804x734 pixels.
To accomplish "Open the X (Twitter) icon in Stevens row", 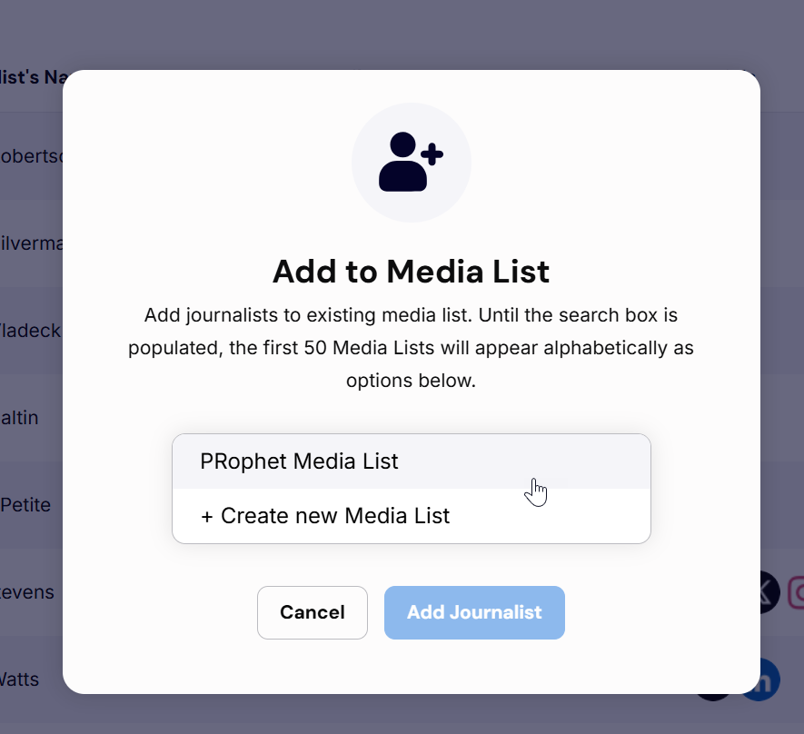I will [x=769, y=592].
